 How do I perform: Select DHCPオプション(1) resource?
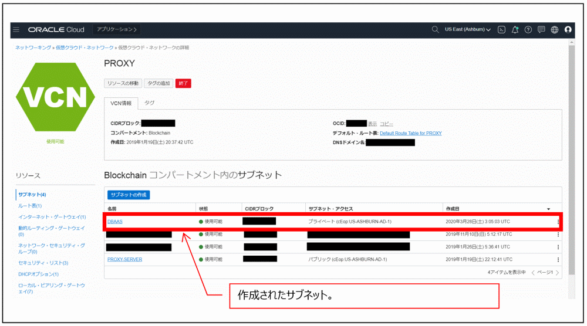point(38,274)
